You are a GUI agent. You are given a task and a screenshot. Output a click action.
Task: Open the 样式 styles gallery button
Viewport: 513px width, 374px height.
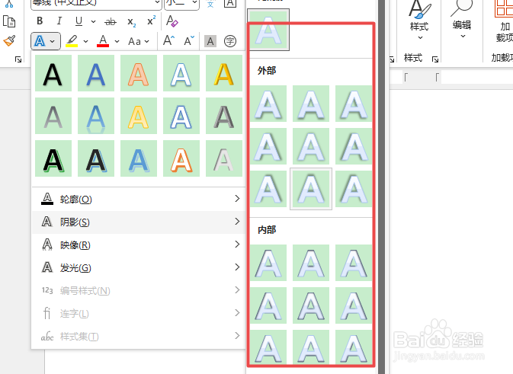point(419,21)
